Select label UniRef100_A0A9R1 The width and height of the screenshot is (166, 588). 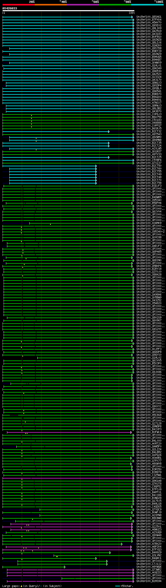[149, 458]
